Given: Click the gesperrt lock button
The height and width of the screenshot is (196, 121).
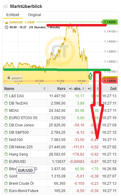Looking at the screenshot, I should pos(14,78).
